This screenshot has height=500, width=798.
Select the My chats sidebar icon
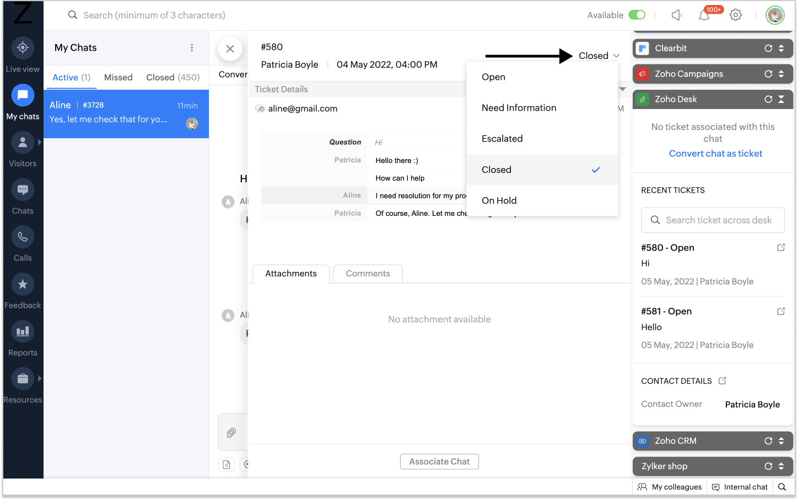[23, 95]
